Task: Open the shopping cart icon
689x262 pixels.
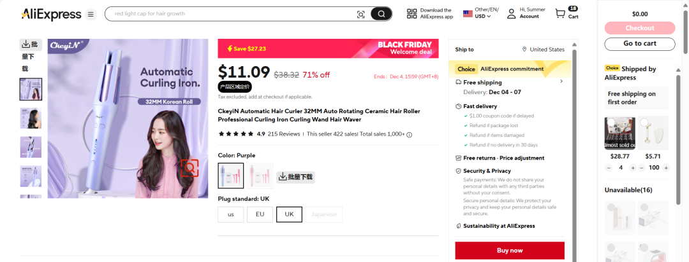Action: click(560, 13)
